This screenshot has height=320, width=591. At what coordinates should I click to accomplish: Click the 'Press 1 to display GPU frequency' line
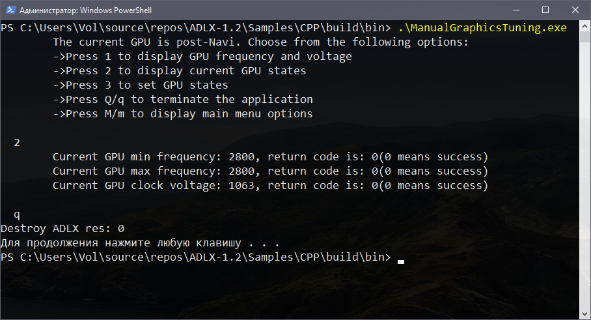click(x=202, y=57)
